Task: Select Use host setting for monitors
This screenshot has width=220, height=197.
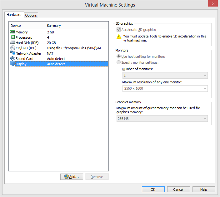Action: [118, 57]
